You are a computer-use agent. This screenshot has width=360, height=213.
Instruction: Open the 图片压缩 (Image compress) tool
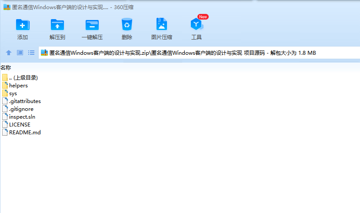[x=162, y=24]
